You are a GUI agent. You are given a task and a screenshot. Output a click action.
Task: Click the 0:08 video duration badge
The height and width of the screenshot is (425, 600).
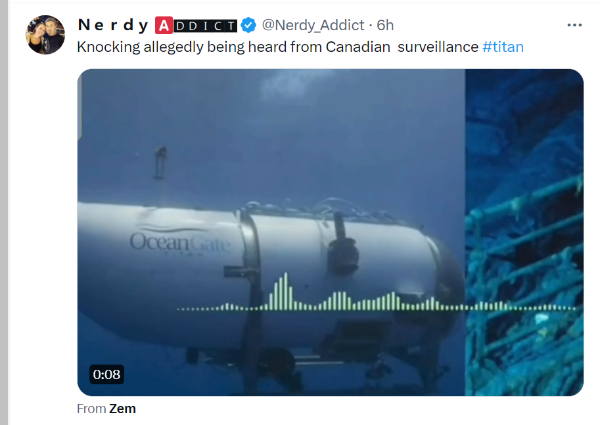pyautogui.click(x=106, y=374)
